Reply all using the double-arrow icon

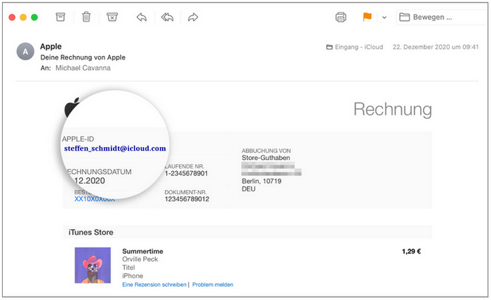click(x=167, y=17)
